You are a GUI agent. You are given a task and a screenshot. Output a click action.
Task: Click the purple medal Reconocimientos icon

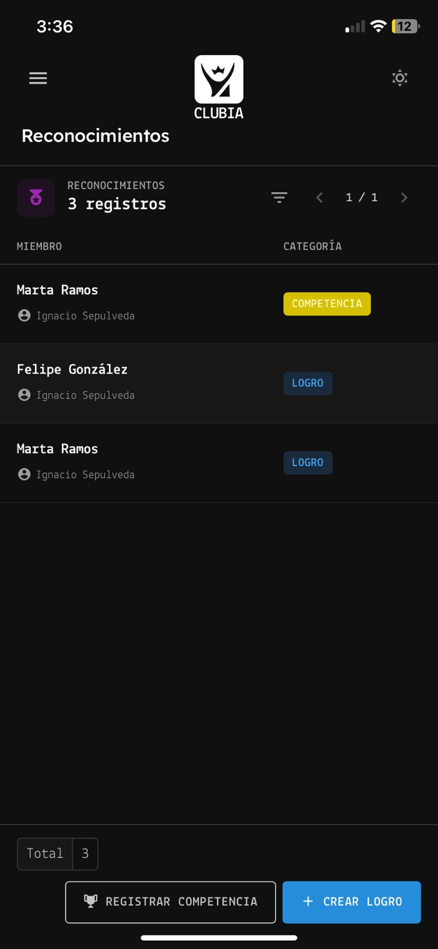click(36, 198)
